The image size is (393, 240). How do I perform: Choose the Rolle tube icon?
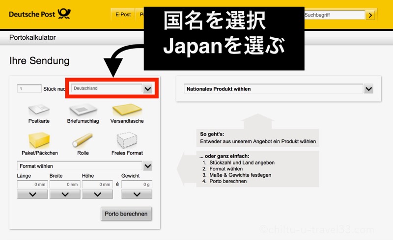(83, 140)
